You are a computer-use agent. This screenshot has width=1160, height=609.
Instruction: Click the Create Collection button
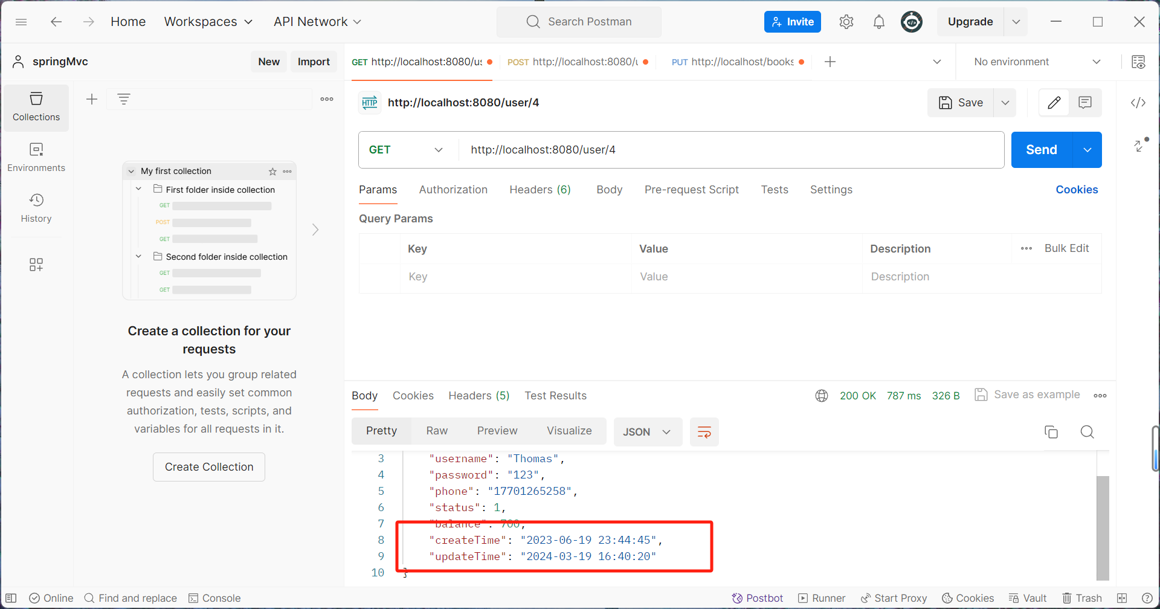pyautogui.click(x=209, y=467)
